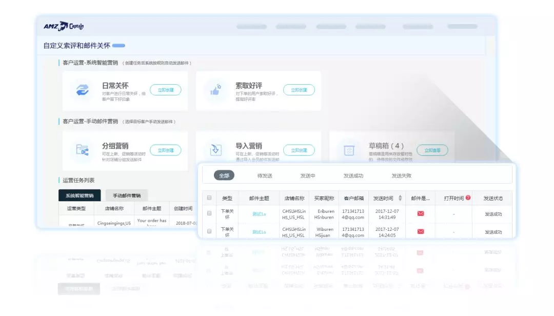Click the Cingseingings_US store name cell

point(114,223)
